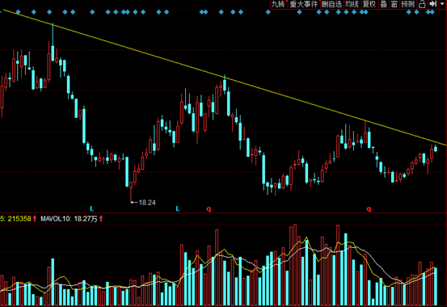The height and width of the screenshot is (307, 447).
Task: Click the volume value 215358 label
Action: click(x=19, y=219)
